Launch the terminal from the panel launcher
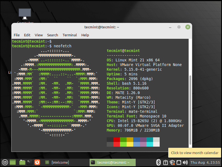222x167 pixels. pos(30,162)
